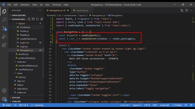195x109 pixels.
Task: Open errors and warnings in status bar
Action: [24, 105]
